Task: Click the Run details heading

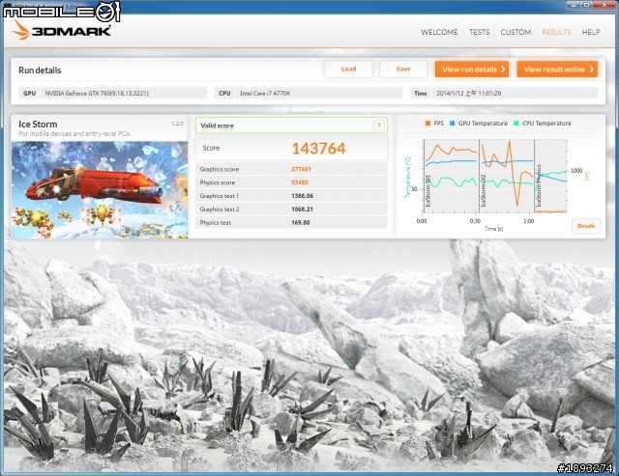Action: [x=40, y=70]
